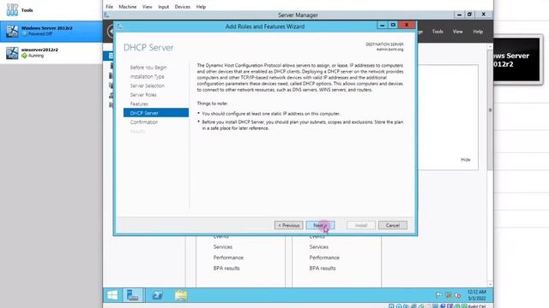Image resolution: width=549 pixels, height=308 pixels.
Task: Click the network tray icon
Action: (449, 295)
